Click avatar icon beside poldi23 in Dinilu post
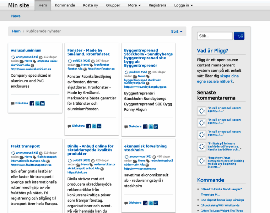The image size is (270, 213). (x=70, y=160)
